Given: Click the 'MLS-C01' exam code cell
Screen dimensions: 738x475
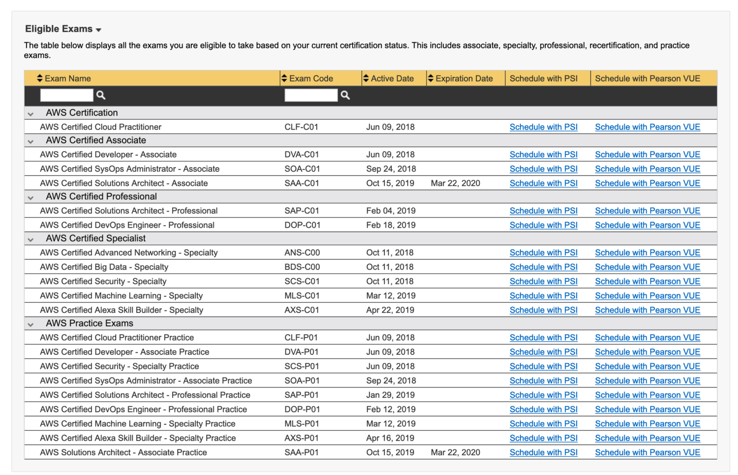Looking at the screenshot, I should pos(302,296).
